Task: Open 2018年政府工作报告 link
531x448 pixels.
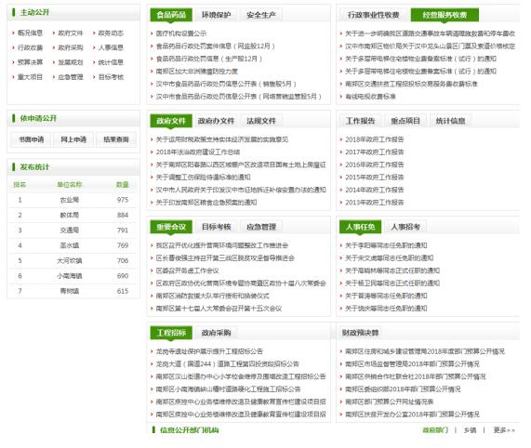Action: 375,139
